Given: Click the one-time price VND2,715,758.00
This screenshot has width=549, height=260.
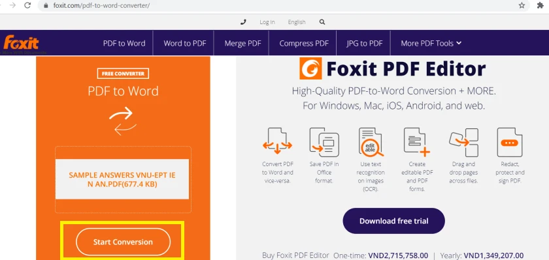Looking at the screenshot, I should [398, 255].
